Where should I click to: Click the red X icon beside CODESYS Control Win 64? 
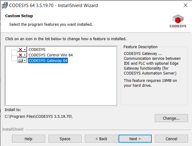pos(21,55)
